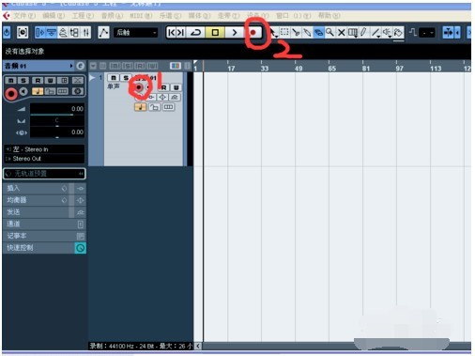Toggle Snap to Zero Crossing icon

(413, 32)
